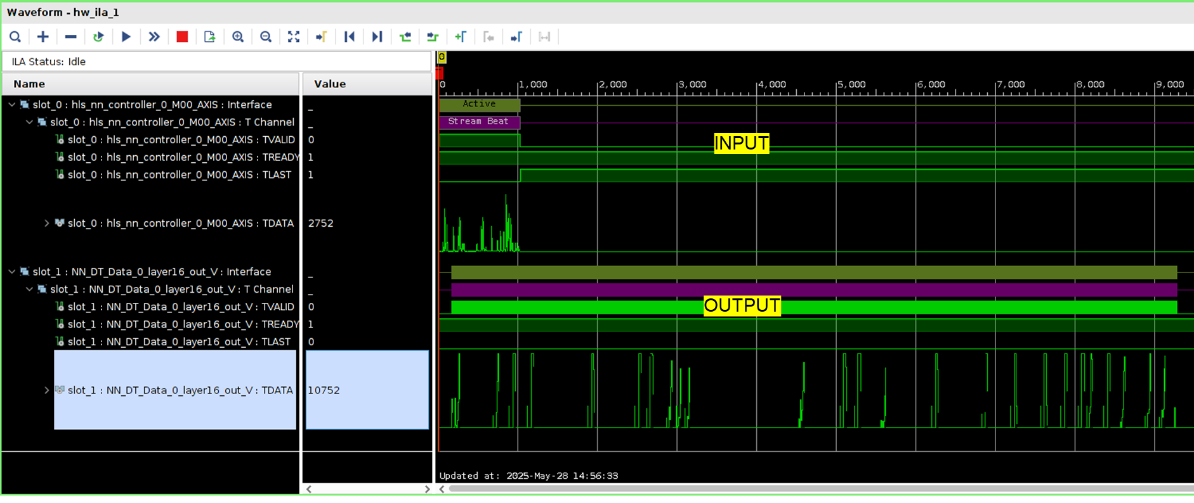The height and width of the screenshot is (503, 1194).
Task: Click the Export ILA data icon
Action: click(209, 37)
